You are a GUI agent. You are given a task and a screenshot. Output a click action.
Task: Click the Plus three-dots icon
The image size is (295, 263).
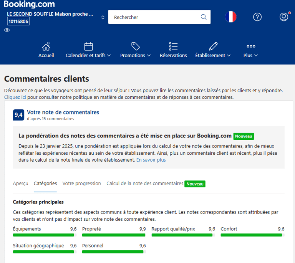tap(251, 46)
